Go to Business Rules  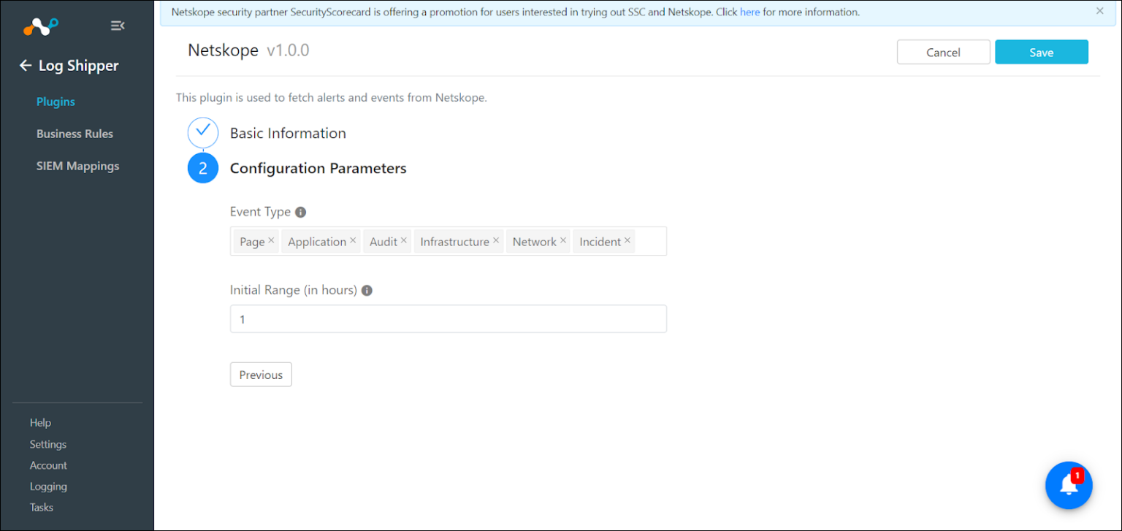[75, 134]
